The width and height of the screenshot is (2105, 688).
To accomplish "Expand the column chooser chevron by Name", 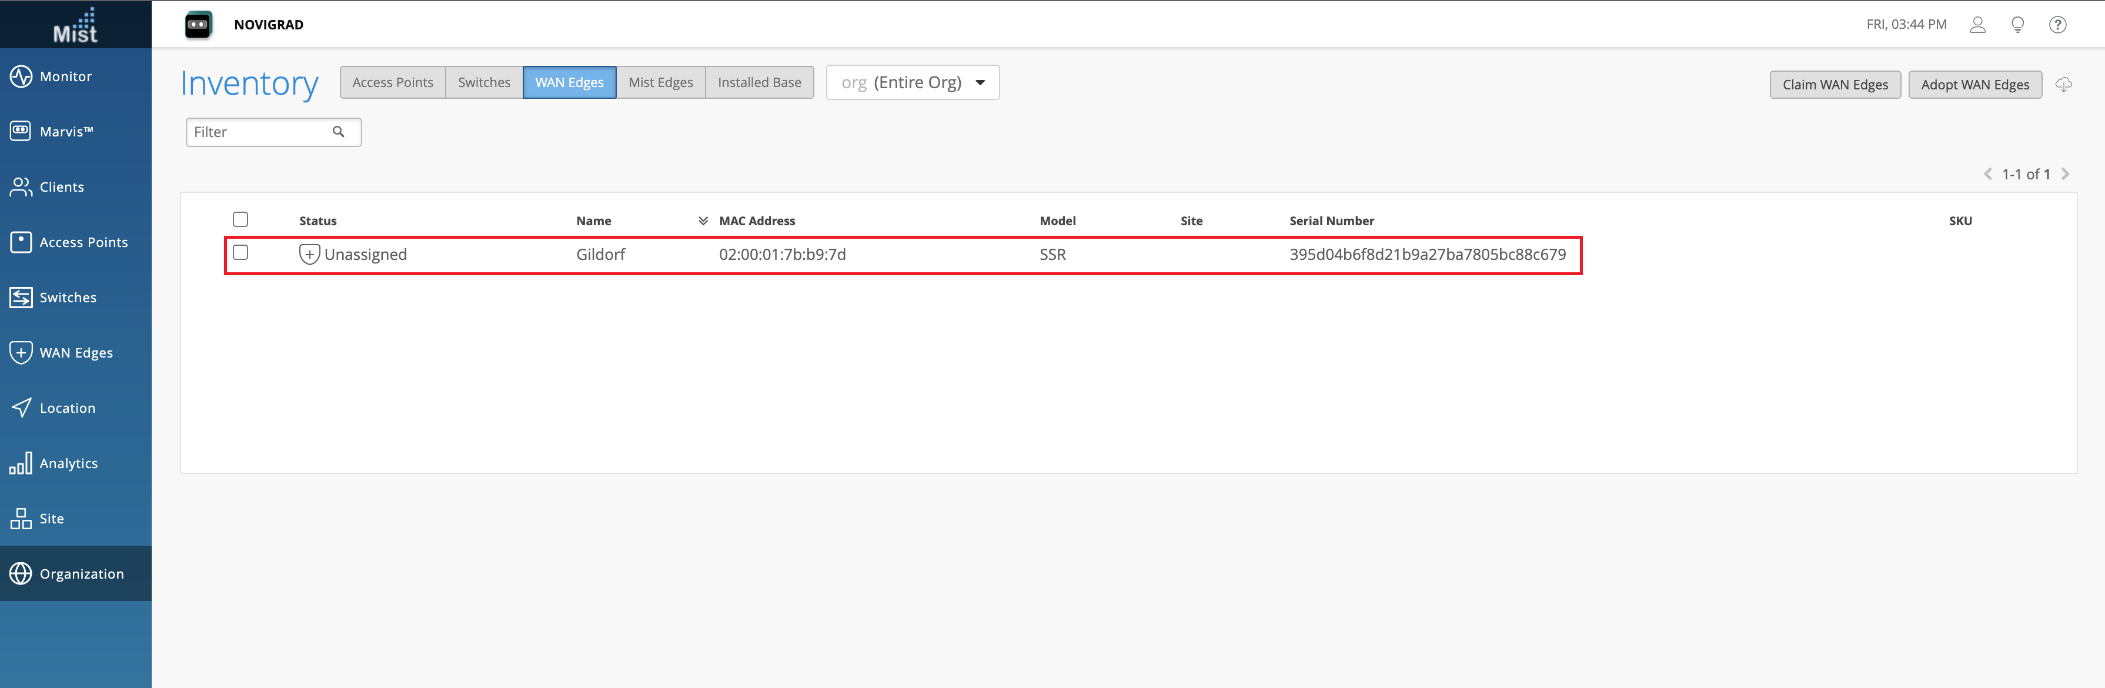I will (703, 221).
